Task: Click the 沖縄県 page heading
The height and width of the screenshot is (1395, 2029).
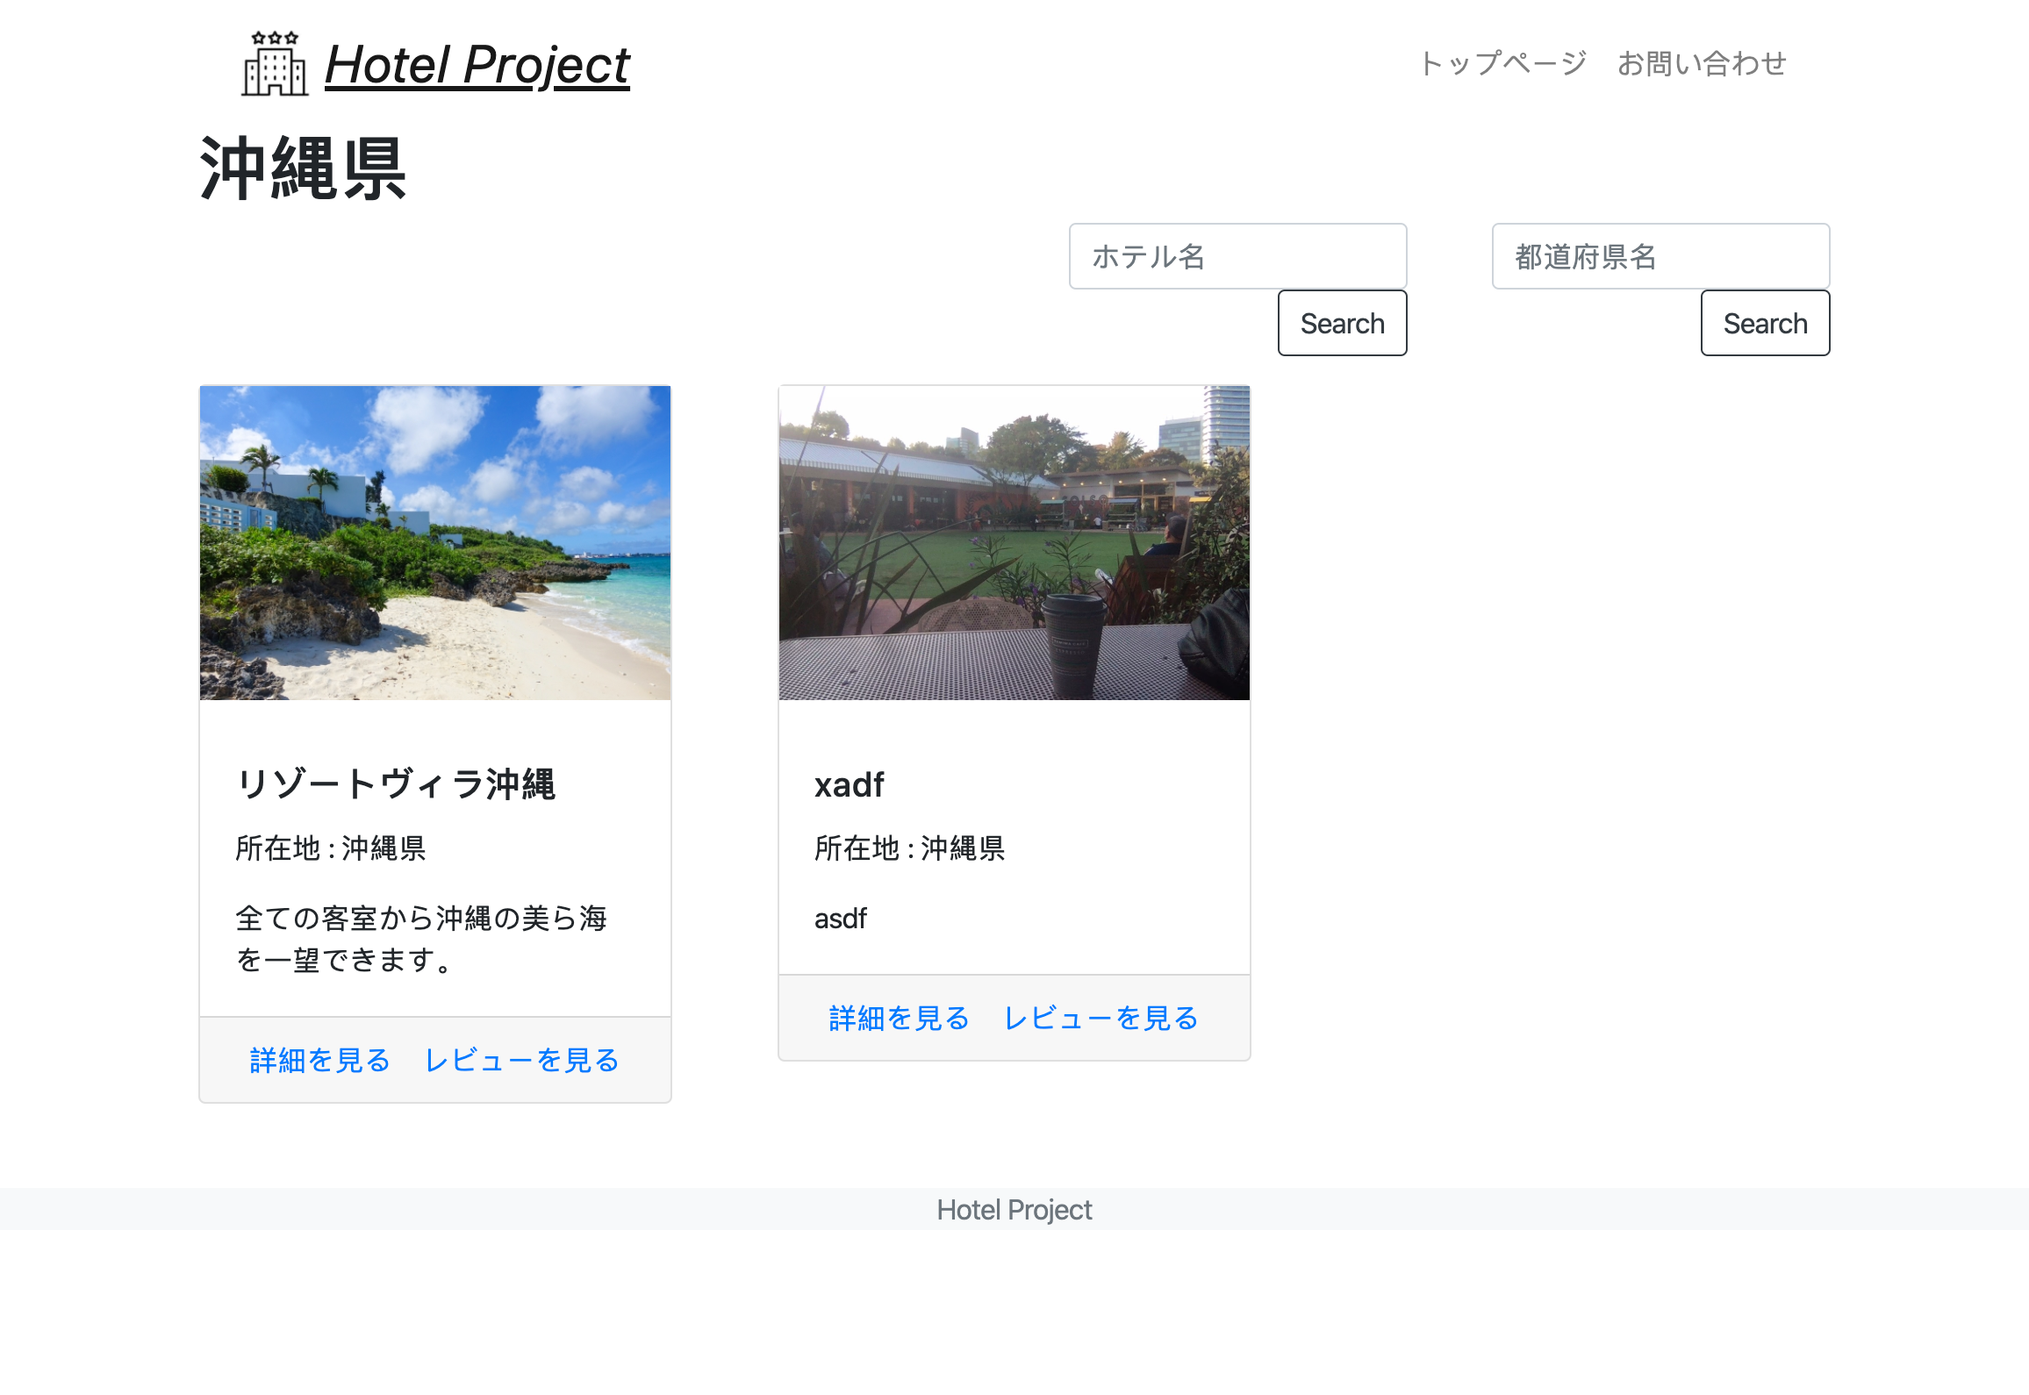Action: coord(302,168)
